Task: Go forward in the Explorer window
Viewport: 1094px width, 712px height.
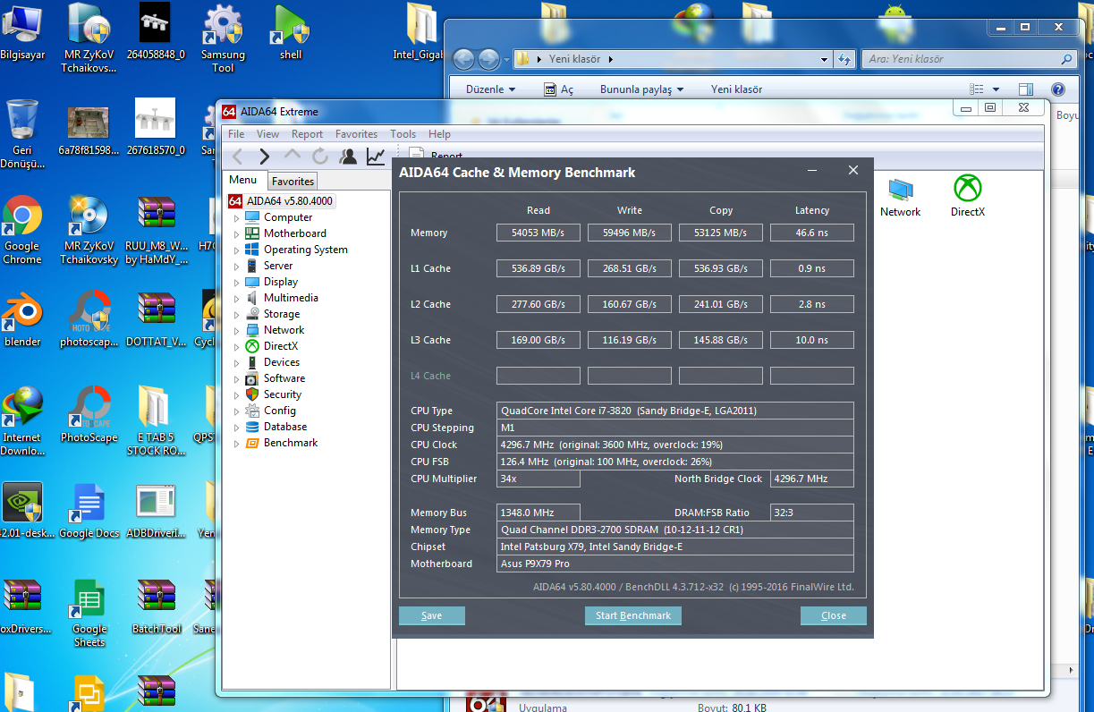Action: [x=488, y=59]
